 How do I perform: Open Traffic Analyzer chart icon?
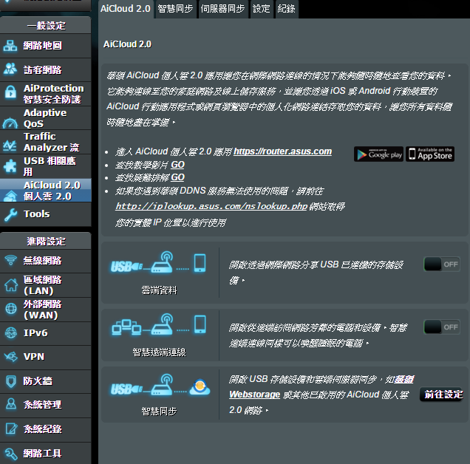(x=10, y=146)
